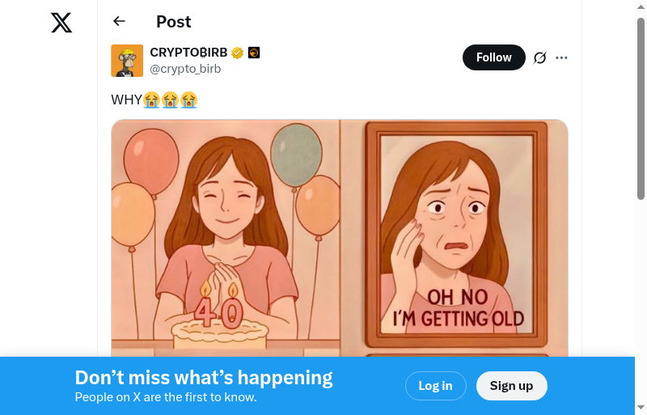Click the "Post" header title

pyautogui.click(x=174, y=22)
